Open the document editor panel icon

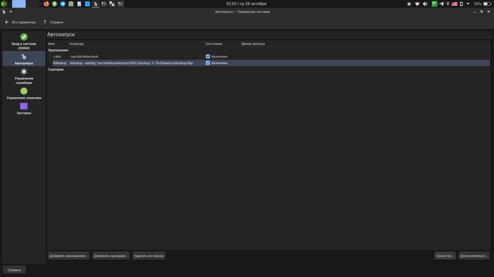pos(79,4)
